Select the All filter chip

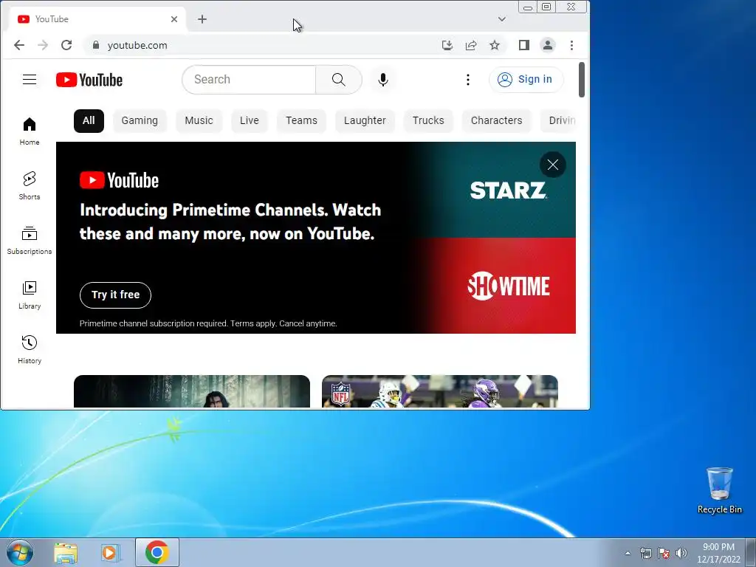(x=89, y=120)
